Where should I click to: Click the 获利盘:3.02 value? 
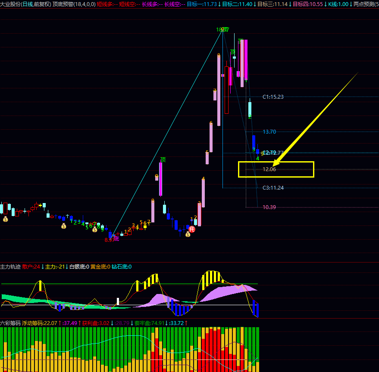[x=95, y=323]
